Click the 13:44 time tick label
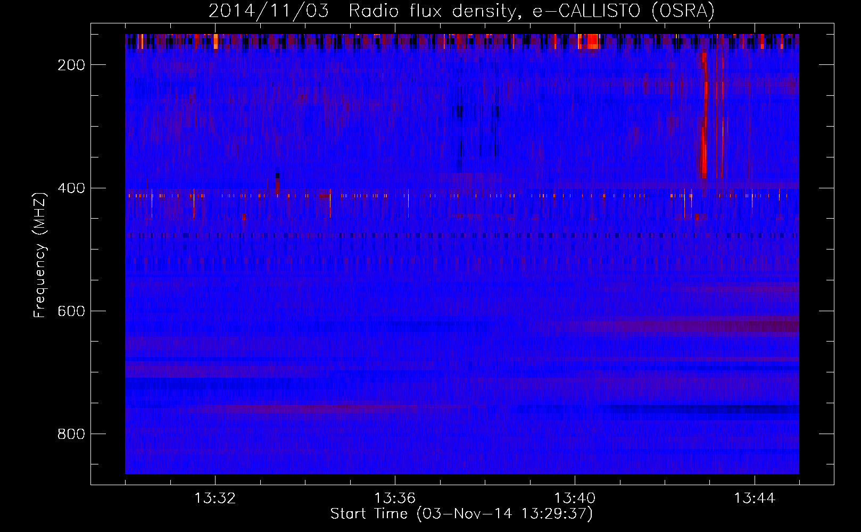This screenshot has height=532, width=861. (755, 498)
